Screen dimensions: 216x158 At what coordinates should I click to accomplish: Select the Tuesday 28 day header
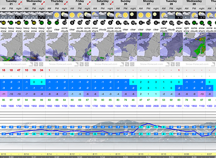[x=171, y=3]
